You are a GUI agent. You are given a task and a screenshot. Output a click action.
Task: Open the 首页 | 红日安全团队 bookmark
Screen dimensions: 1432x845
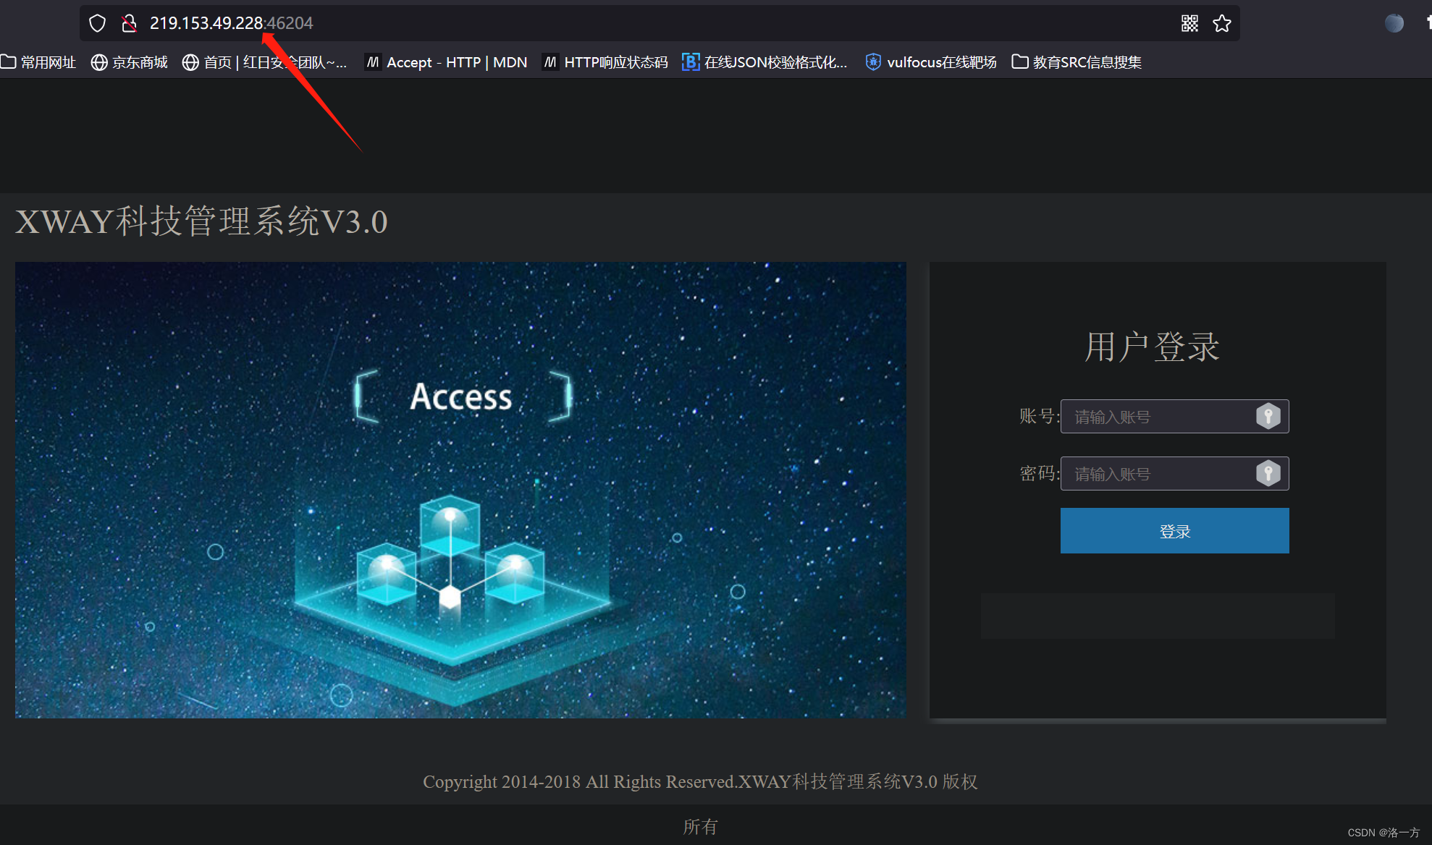coord(265,62)
